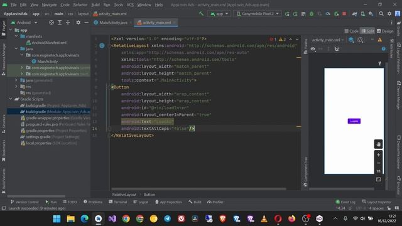Open Device Manager toolbar icon

363,14
